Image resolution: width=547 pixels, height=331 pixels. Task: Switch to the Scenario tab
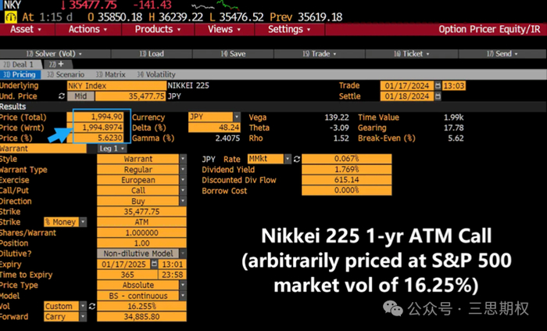pos(66,74)
